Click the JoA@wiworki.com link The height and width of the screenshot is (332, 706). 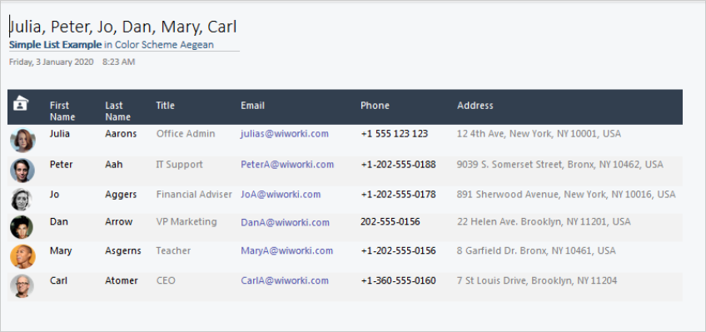click(x=281, y=195)
